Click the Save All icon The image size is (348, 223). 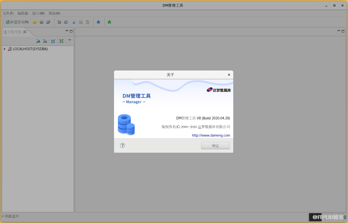[x=48, y=22]
